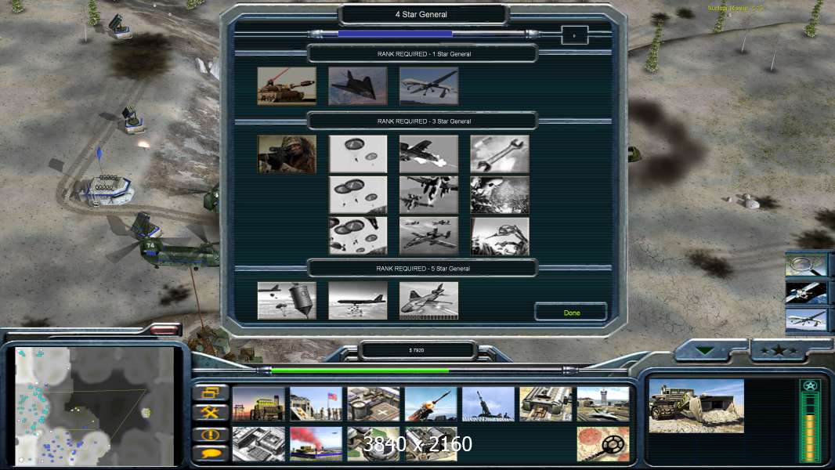
Task: Click the green power level bar
Action: pos(360,370)
